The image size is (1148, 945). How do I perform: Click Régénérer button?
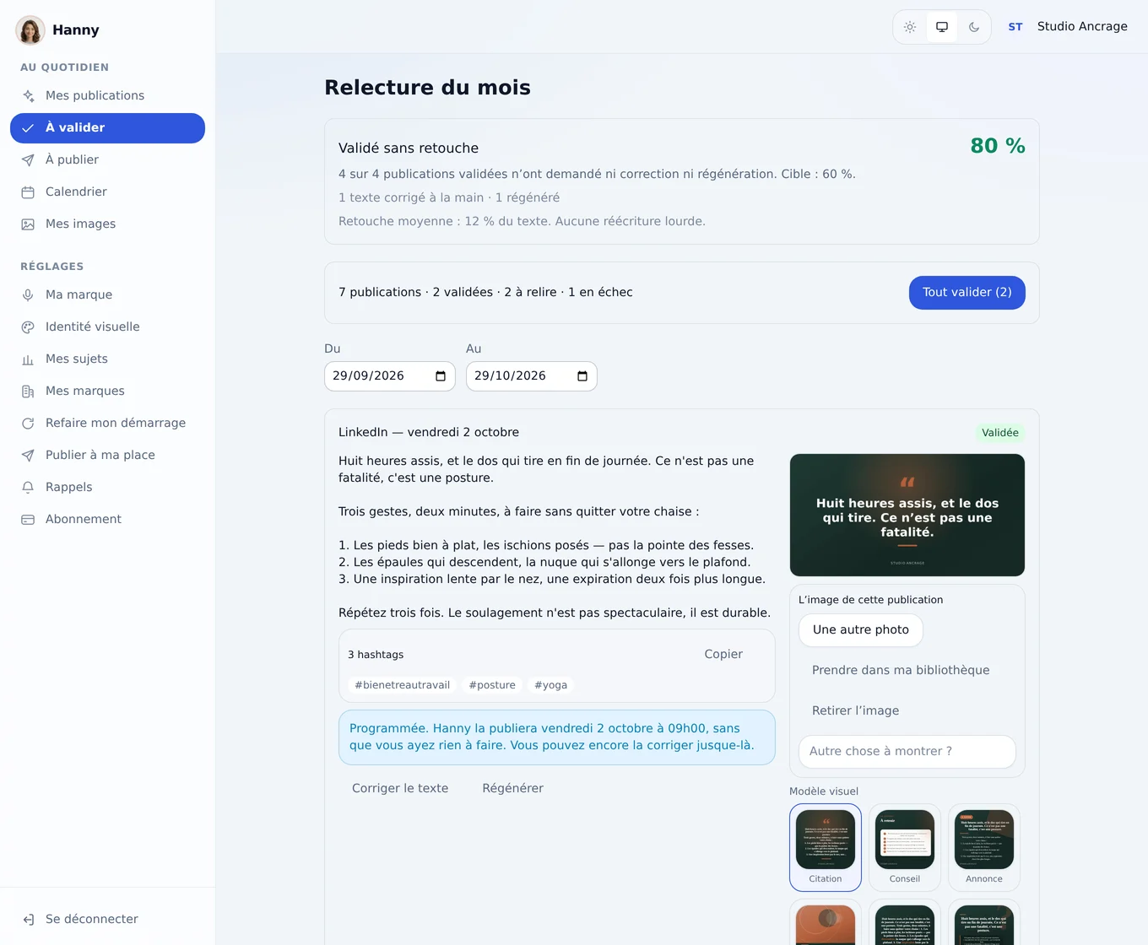(x=512, y=788)
